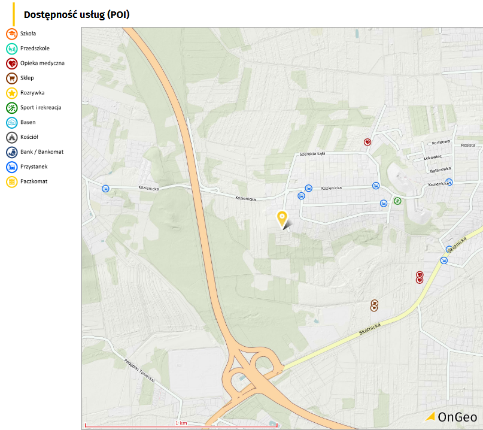Select the red medical markers along Skotnicka
This screenshot has height=430, width=483.
[418, 277]
